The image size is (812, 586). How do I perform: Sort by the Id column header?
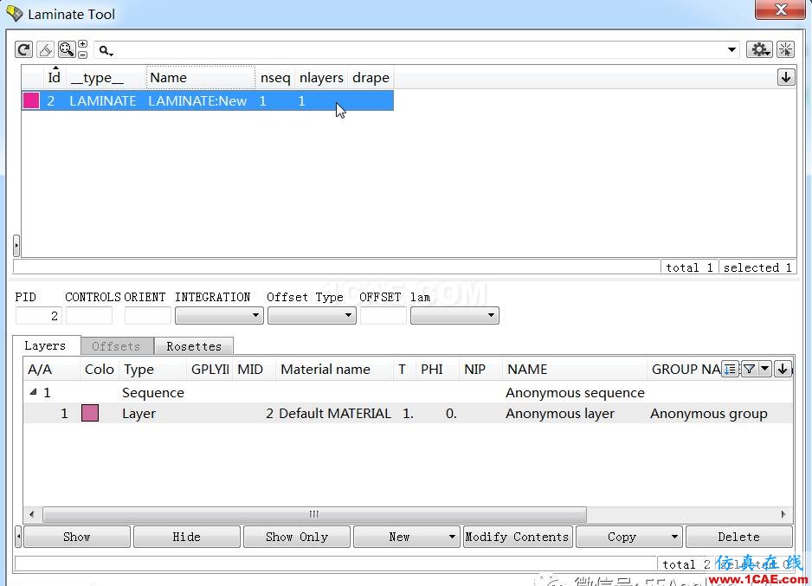click(54, 78)
